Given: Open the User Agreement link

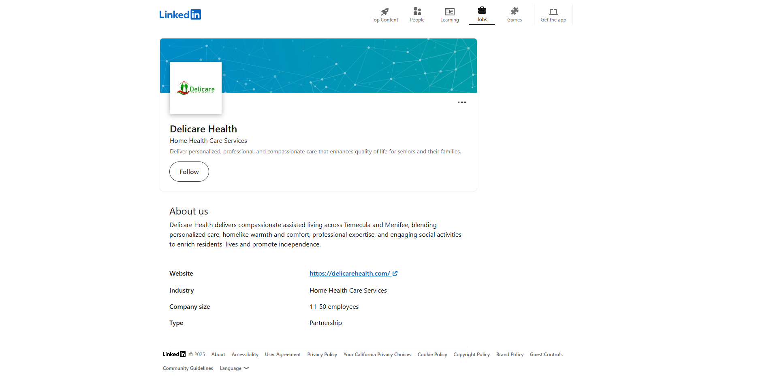Looking at the screenshot, I should 283,355.
